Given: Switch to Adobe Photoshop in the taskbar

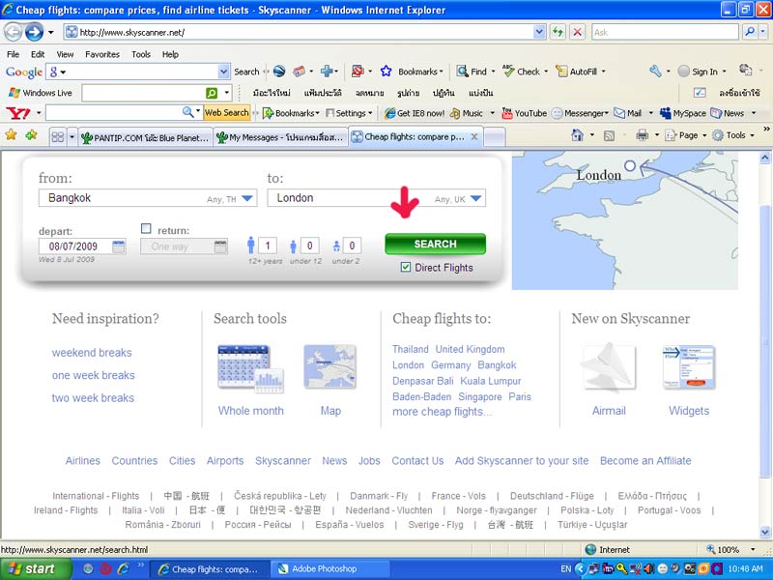Looking at the screenshot, I should [331, 569].
